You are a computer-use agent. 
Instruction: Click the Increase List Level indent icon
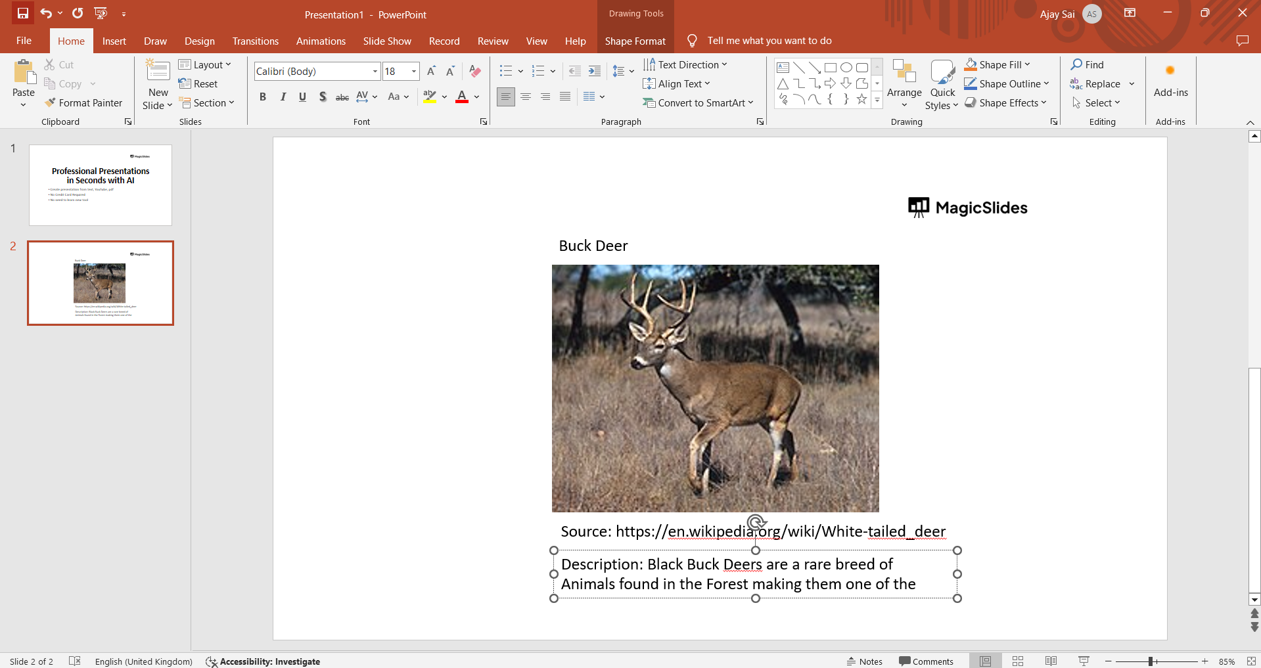[595, 71]
